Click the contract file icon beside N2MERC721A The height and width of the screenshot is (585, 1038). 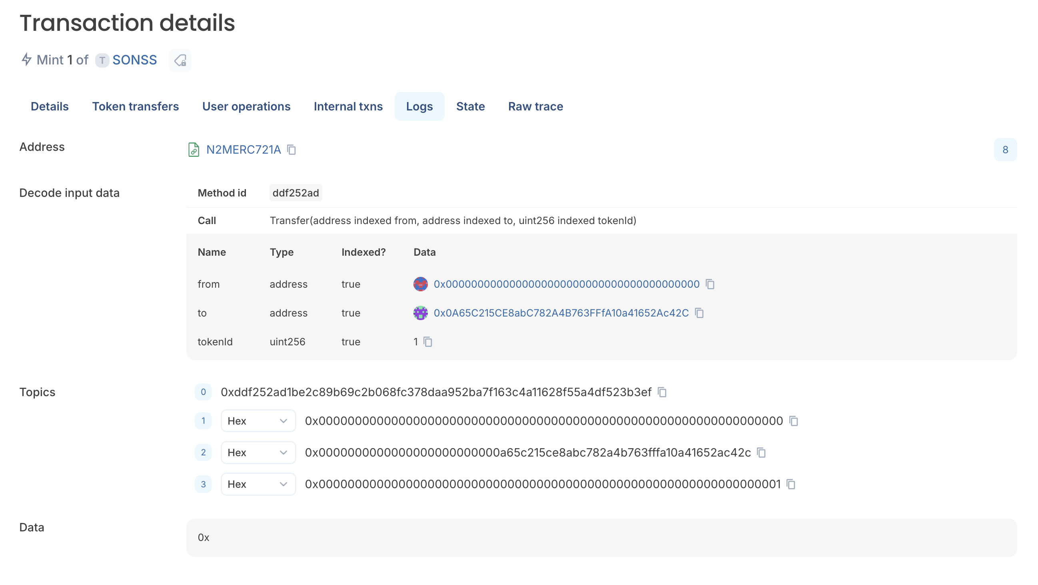pyautogui.click(x=194, y=150)
